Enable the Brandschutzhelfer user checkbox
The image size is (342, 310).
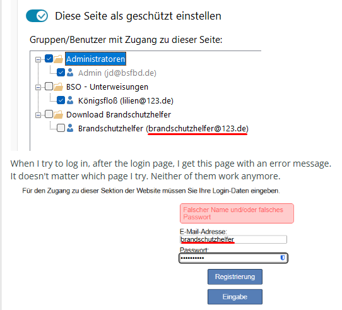(61, 128)
